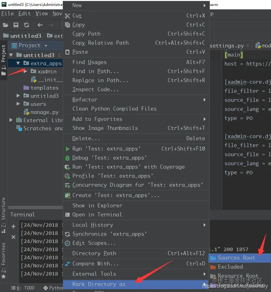Select Mark Directory as
Image resolution: width=271 pixels, height=292 pixels.
136,285
